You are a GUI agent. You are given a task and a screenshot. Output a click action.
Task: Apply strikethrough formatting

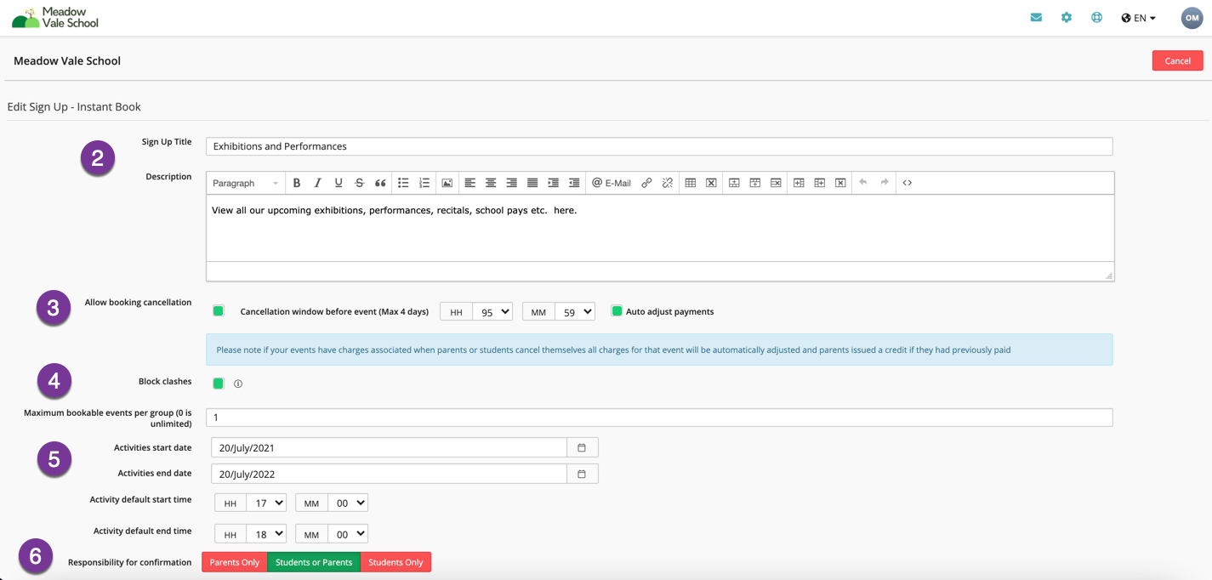point(359,183)
